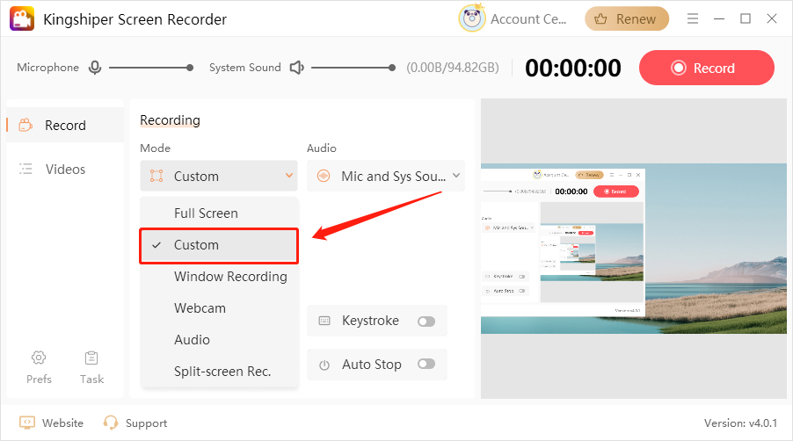Click the Version: v4.0.1 label

(740, 423)
